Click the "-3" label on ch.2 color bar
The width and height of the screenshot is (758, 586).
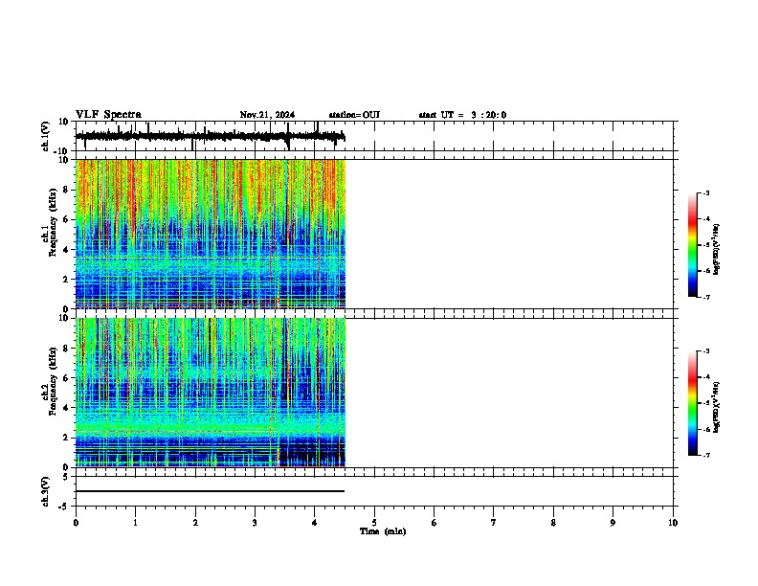(705, 351)
